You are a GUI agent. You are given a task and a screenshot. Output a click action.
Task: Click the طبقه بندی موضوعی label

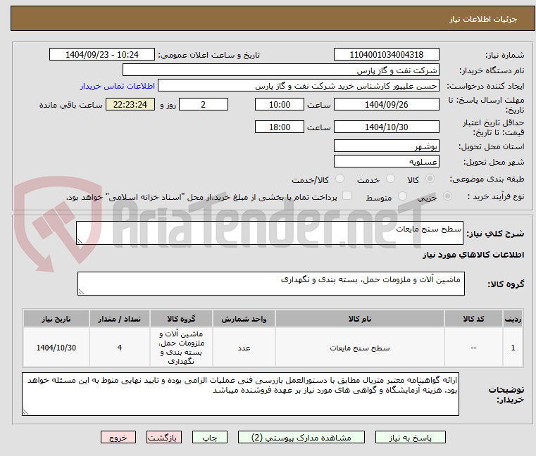pos(487,179)
